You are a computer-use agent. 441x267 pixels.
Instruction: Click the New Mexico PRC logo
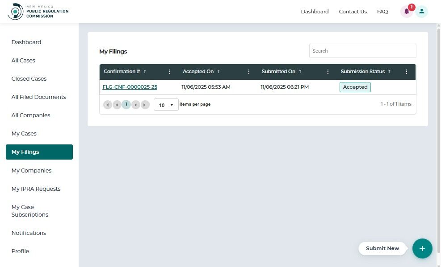pos(38,12)
